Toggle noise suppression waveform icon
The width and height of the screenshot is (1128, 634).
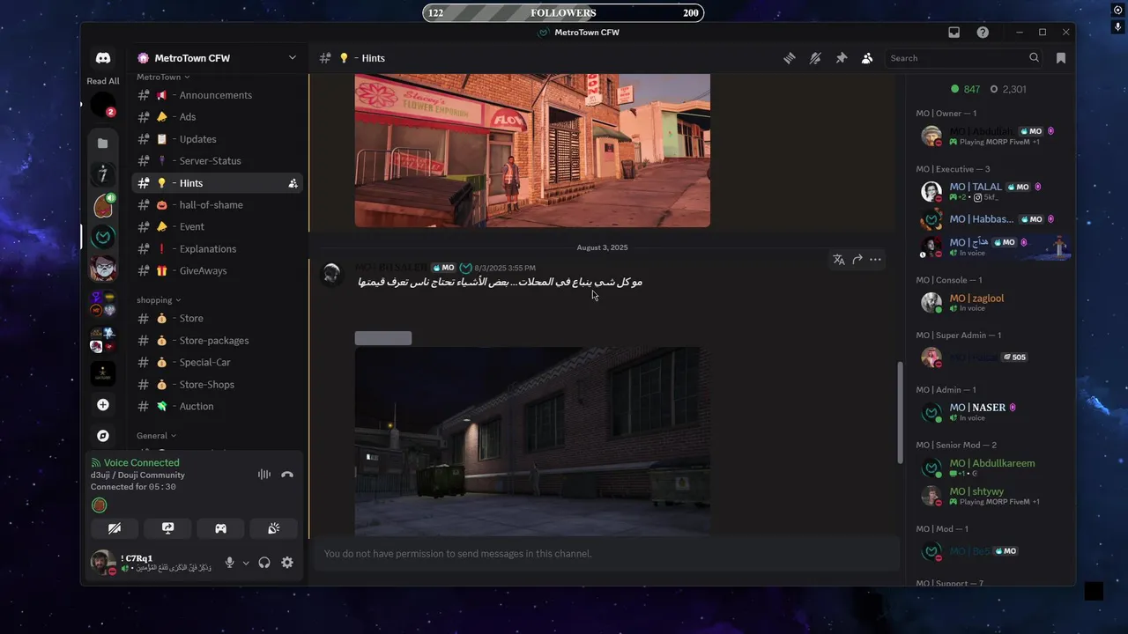(x=263, y=475)
